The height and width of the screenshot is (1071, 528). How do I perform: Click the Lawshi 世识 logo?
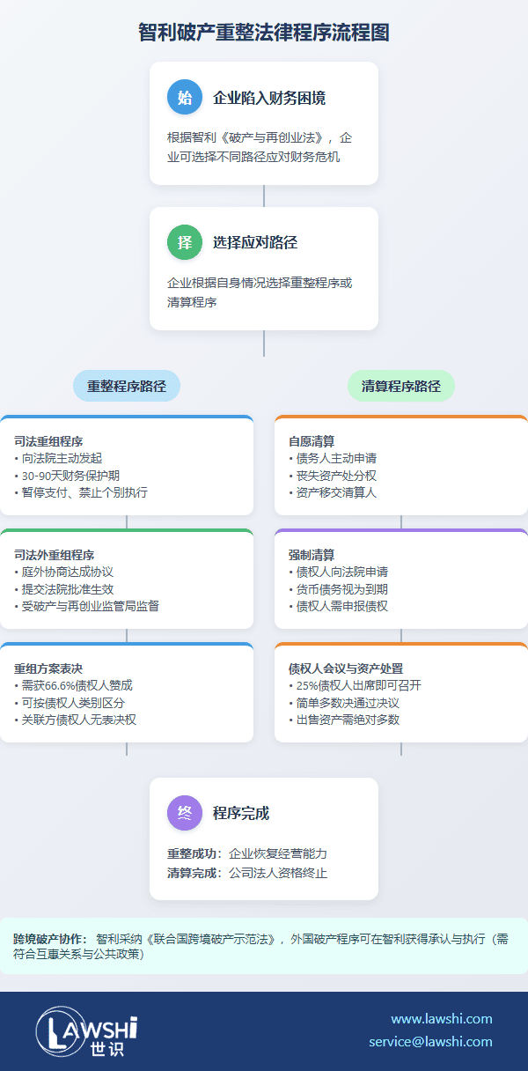click(x=86, y=1031)
